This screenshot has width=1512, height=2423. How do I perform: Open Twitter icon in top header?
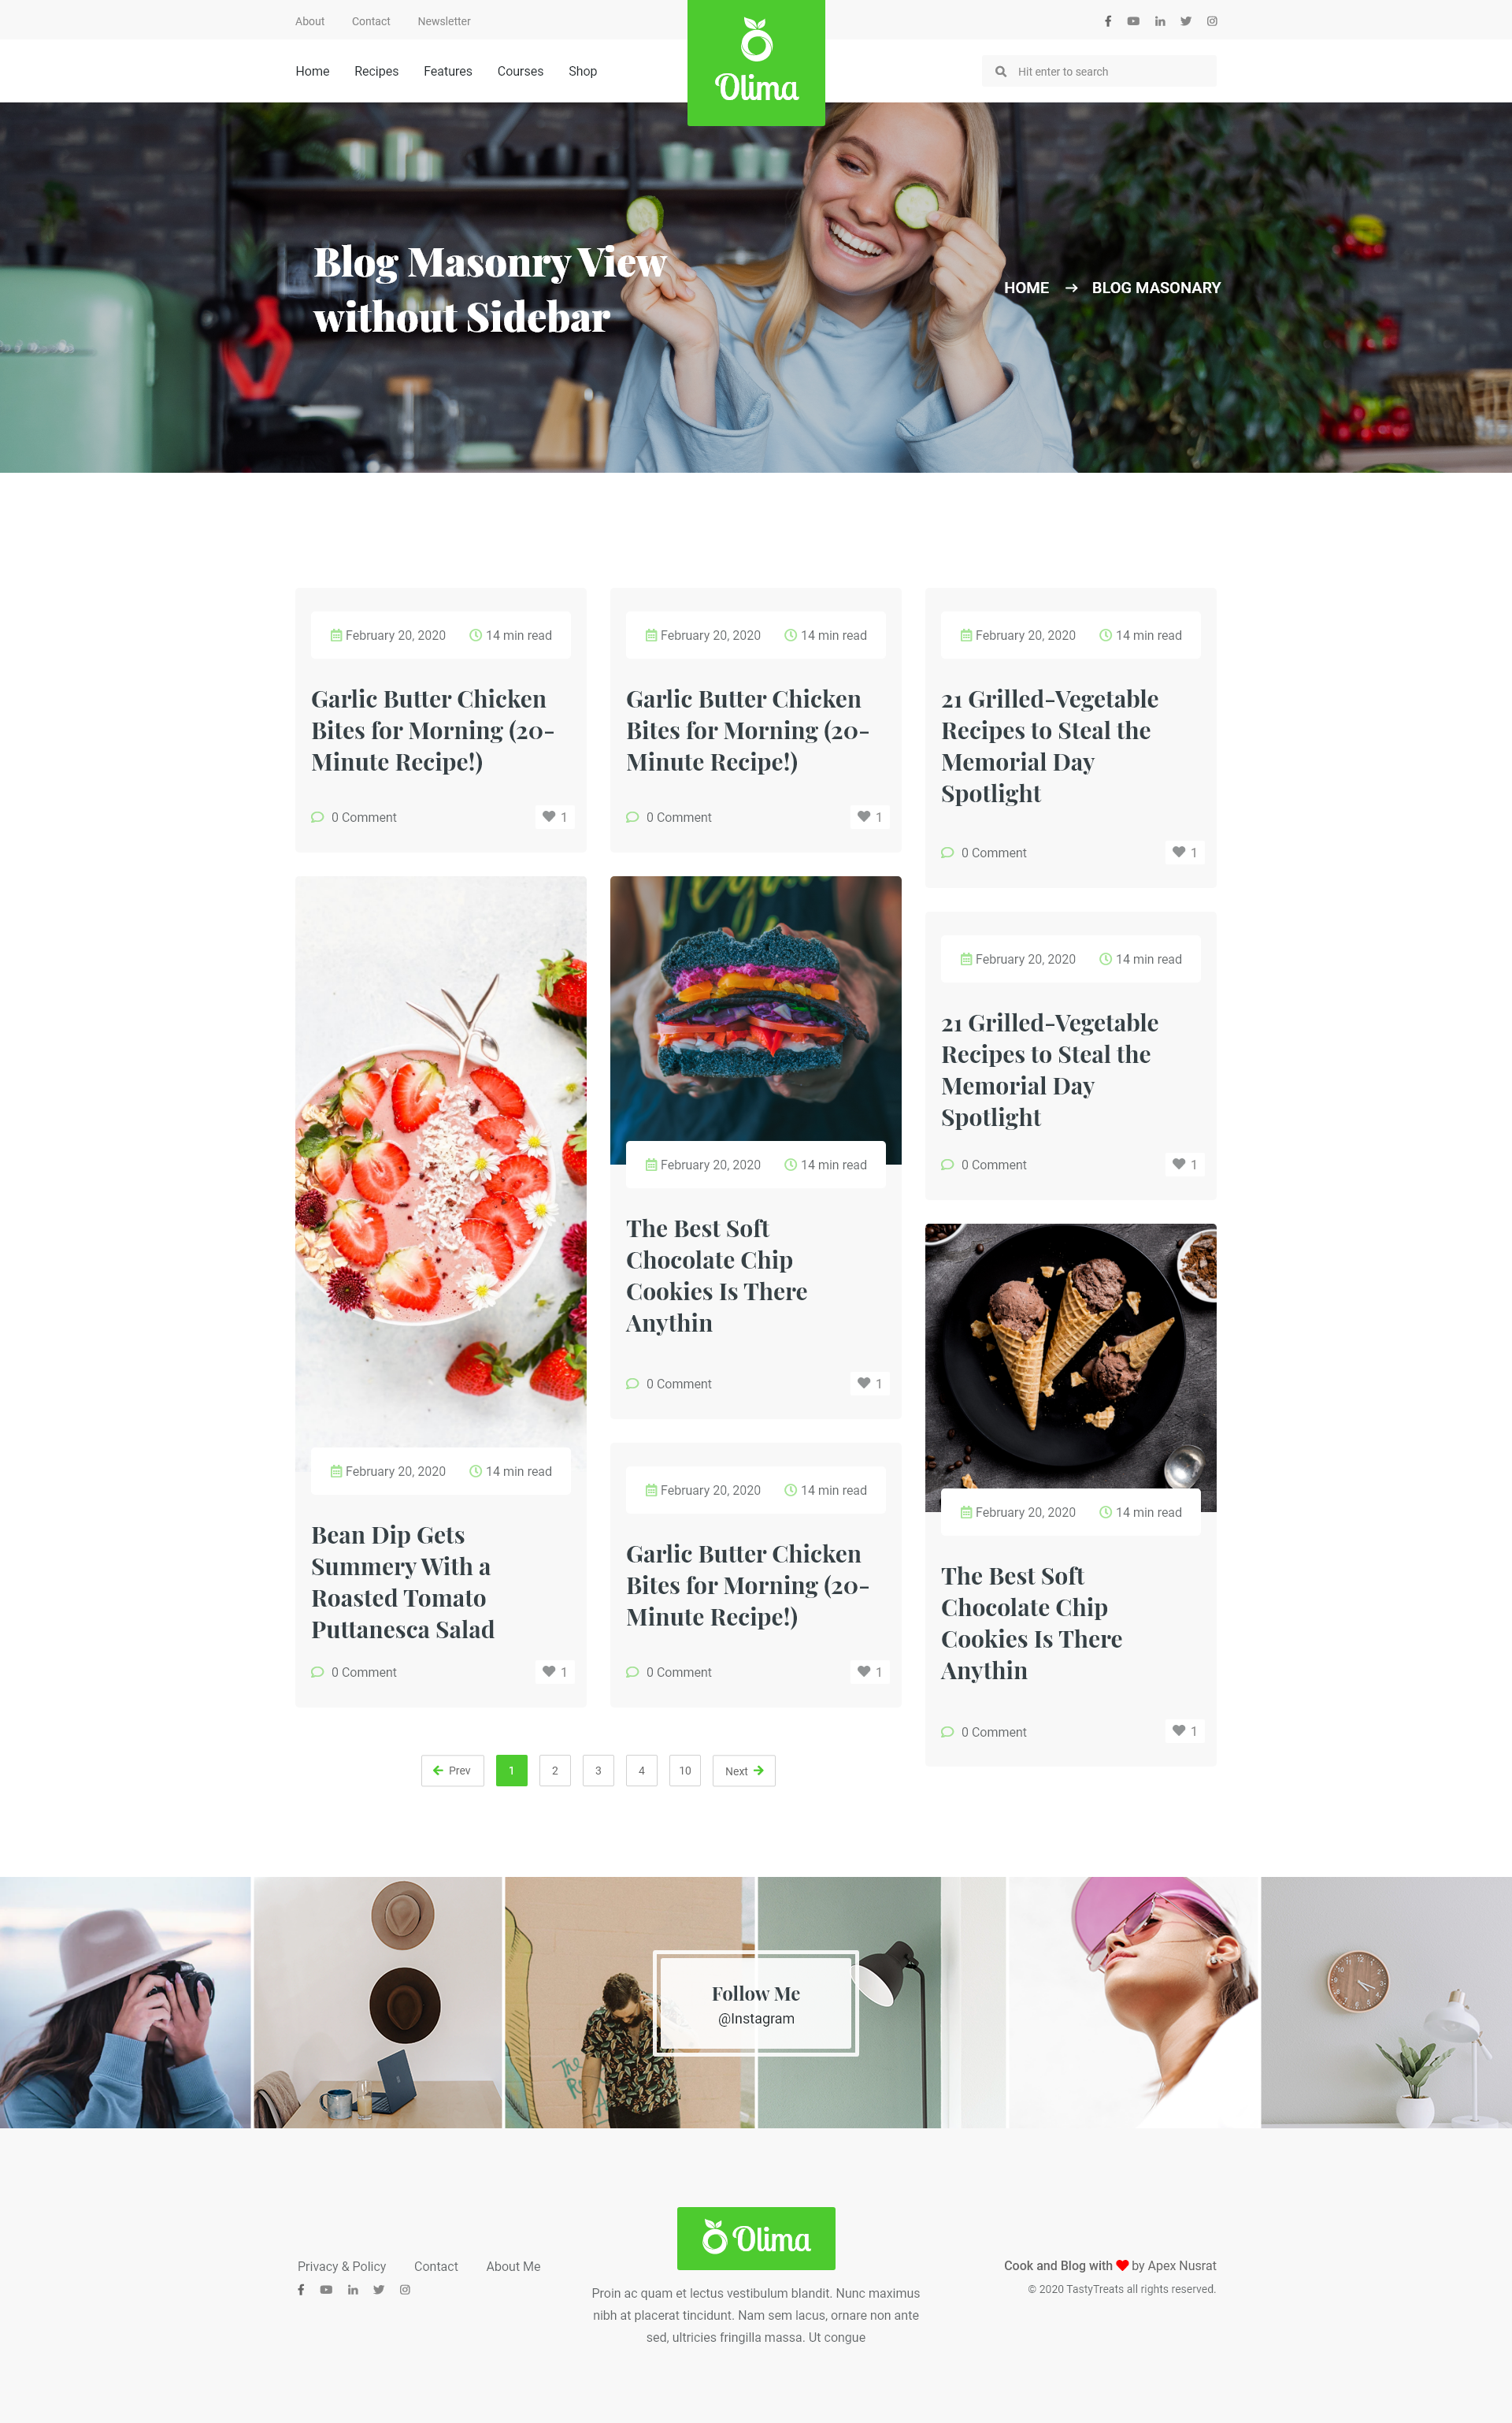[x=1186, y=21]
